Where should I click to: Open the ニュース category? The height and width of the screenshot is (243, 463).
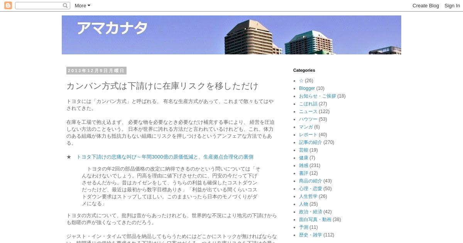pos(308,111)
